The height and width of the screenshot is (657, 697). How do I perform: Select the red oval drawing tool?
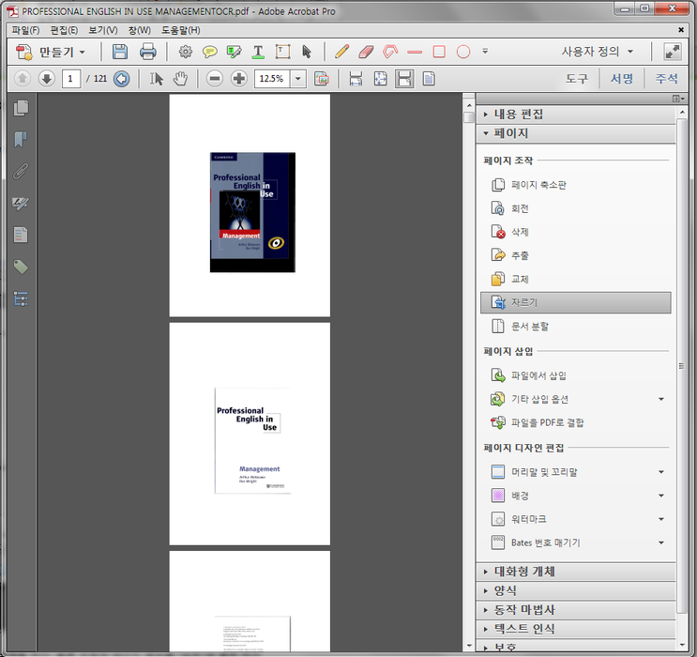click(463, 52)
